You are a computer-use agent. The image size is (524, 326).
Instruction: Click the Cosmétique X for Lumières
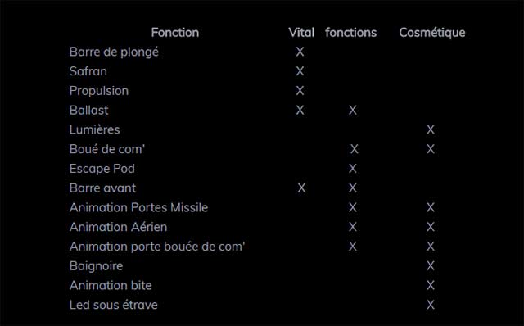tap(431, 129)
